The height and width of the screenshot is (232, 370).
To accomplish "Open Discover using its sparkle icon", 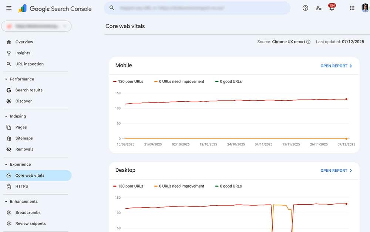I will coord(8,101).
